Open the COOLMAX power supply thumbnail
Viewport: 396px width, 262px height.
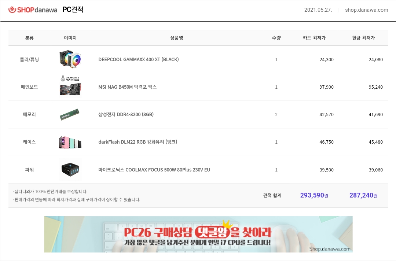70,169
